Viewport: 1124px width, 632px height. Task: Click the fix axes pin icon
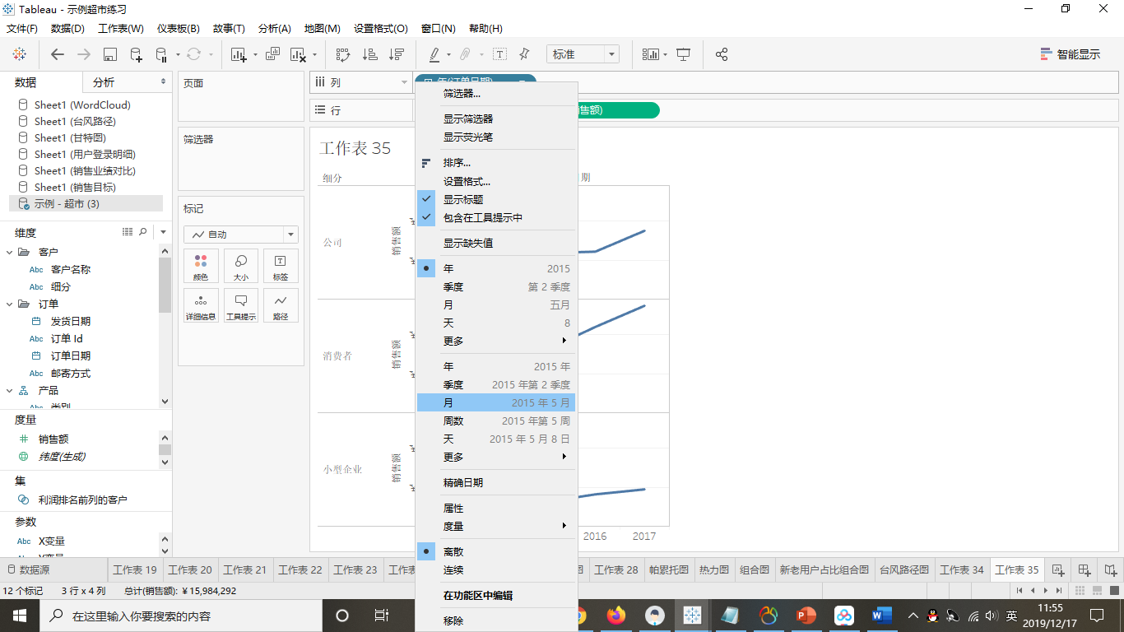pyautogui.click(x=524, y=54)
